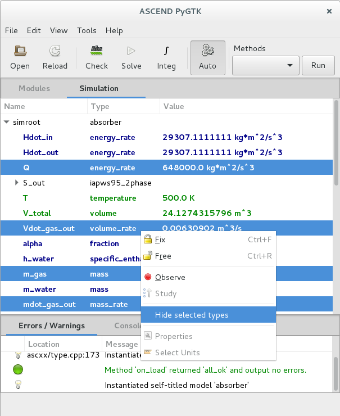Expand the S_out tree node
Image resolution: width=340 pixels, height=416 pixels.
[17, 183]
